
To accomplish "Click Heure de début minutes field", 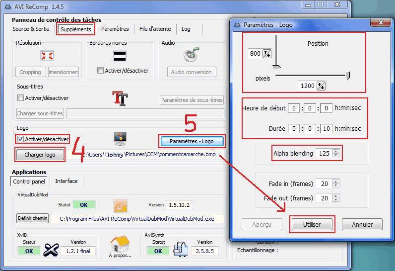I will (x=310, y=108).
